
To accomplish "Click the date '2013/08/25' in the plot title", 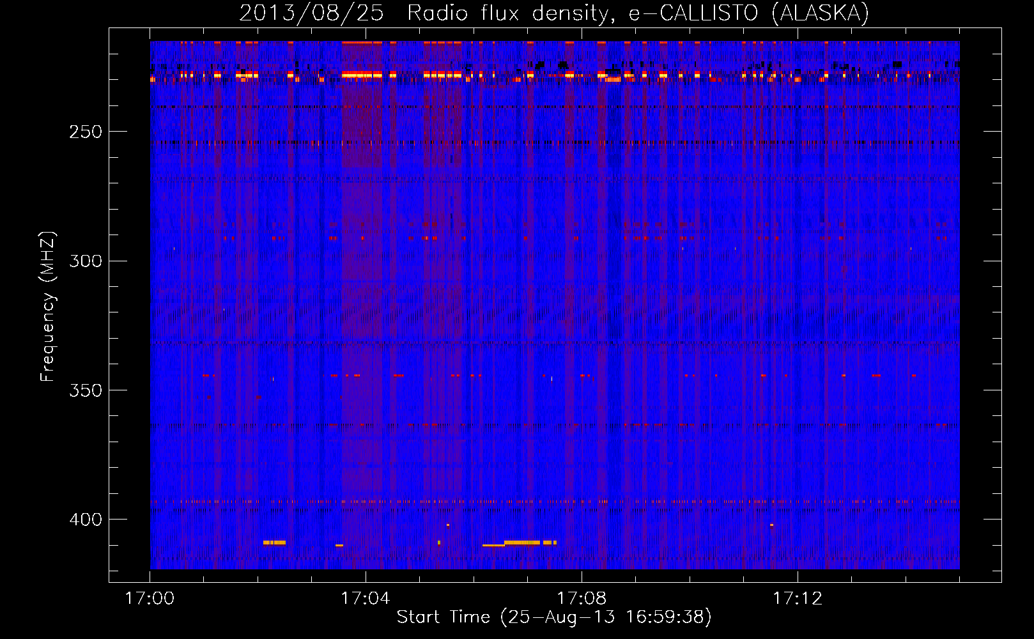I will (311, 13).
